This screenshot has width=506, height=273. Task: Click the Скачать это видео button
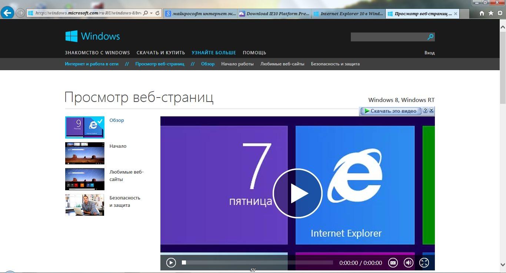tap(391, 111)
